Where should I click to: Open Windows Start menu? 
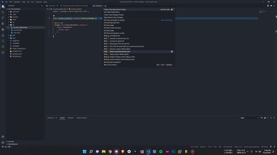point(85,152)
